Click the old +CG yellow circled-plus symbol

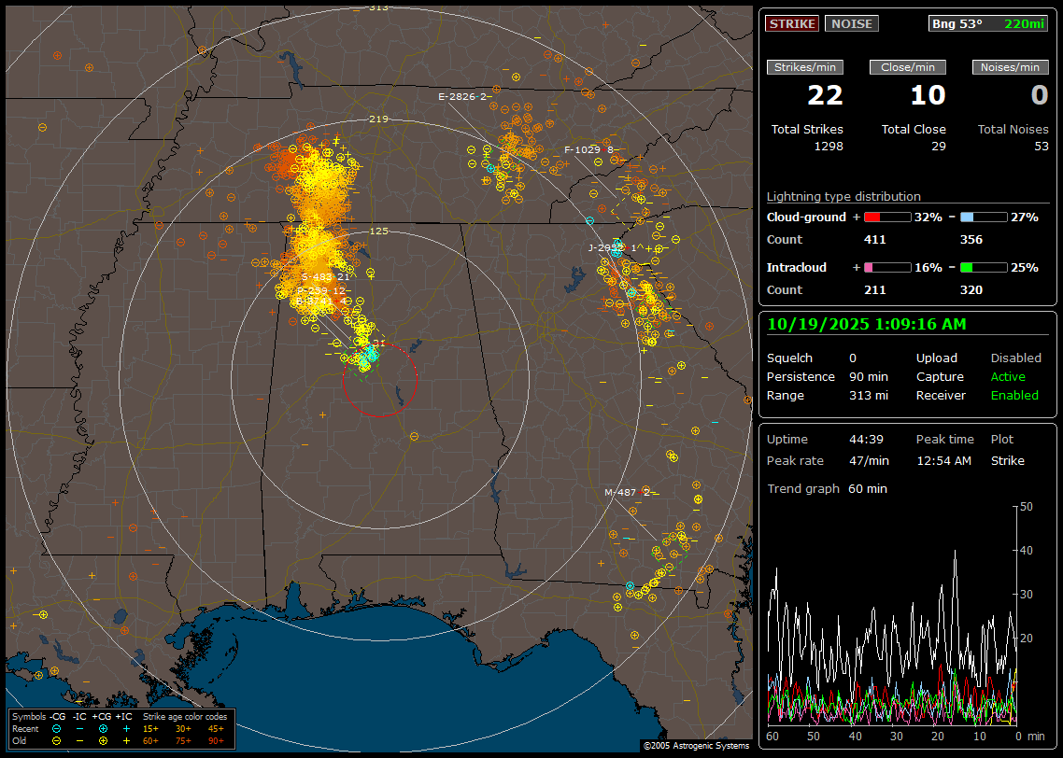pyautogui.click(x=103, y=740)
